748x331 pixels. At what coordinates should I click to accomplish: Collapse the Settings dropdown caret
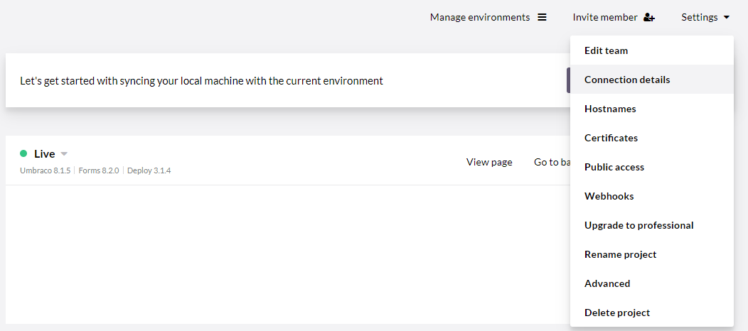click(727, 17)
